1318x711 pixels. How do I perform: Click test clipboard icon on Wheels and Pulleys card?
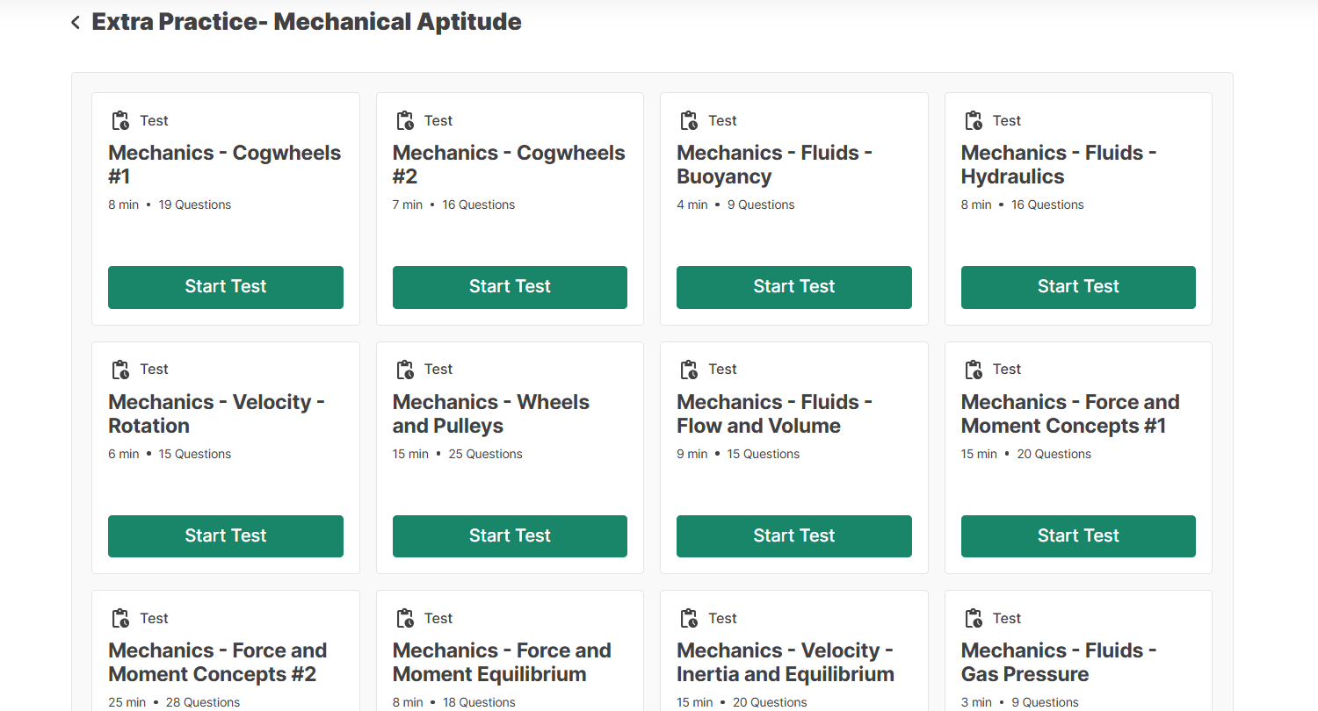405,370
